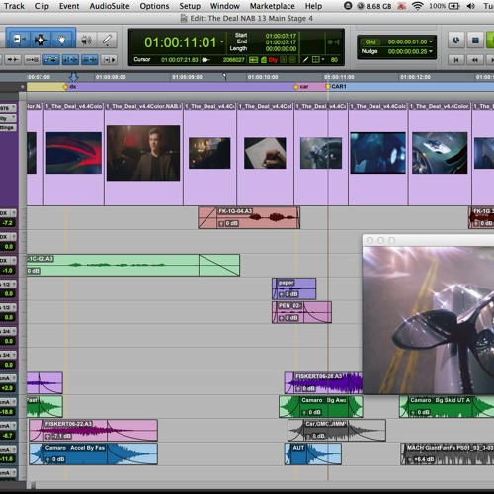Click the Wi-Fi icon in menu bar
This screenshot has height=494, width=494.
[x=418, y=6]
